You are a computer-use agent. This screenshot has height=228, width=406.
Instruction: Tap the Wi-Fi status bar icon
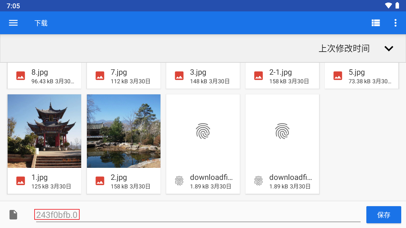coord(388,6)
